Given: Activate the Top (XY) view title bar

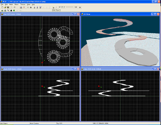Looking at the screenshot, I should pyautogui.click(x=40, y=14).
